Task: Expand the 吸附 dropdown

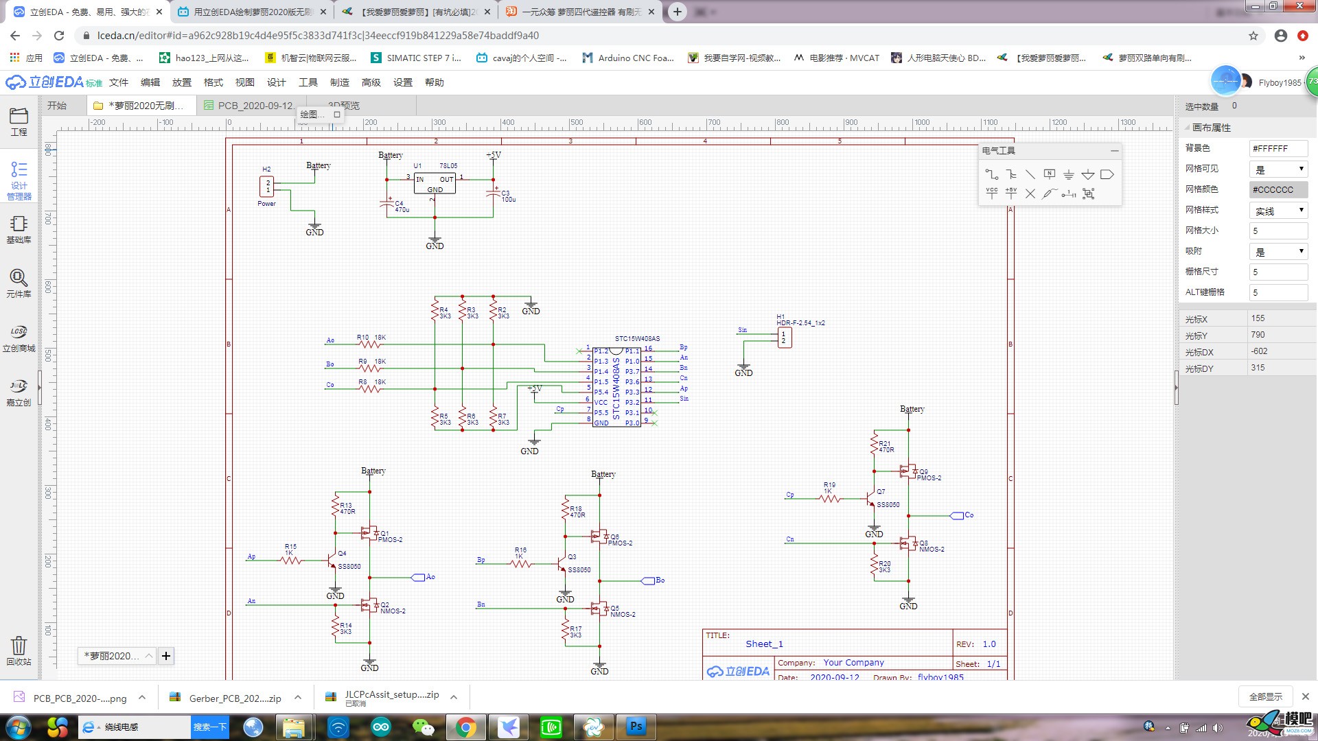Action: (1278, 252)
